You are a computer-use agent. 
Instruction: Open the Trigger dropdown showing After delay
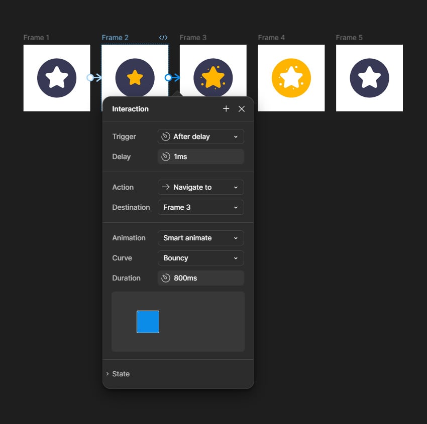[x=201, y=136]
